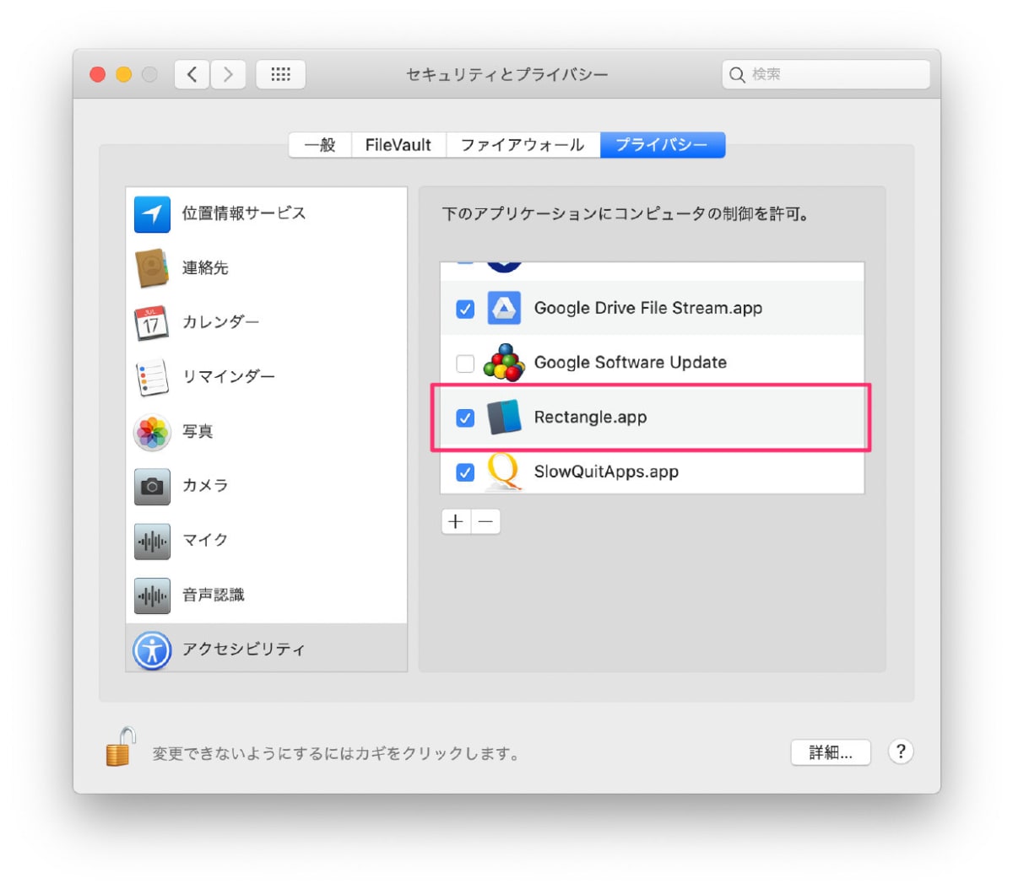Select the マイク label
Image resolution: width=1013 pixels, height=889 pixels.
tap(205, 541)
